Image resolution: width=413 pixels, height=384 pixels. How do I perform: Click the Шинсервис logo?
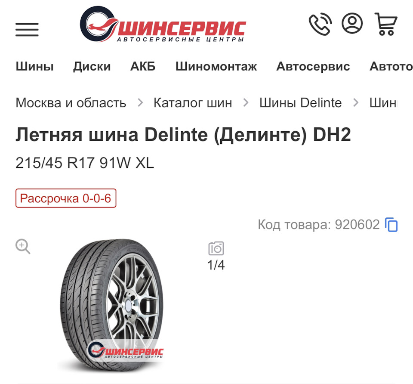163,24
